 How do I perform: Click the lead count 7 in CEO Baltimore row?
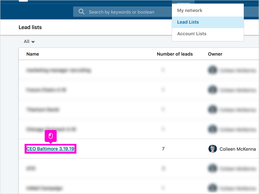pos(163,149)
